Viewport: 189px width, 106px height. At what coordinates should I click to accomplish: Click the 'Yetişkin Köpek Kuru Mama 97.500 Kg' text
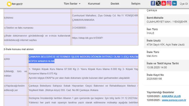(54, 69)
